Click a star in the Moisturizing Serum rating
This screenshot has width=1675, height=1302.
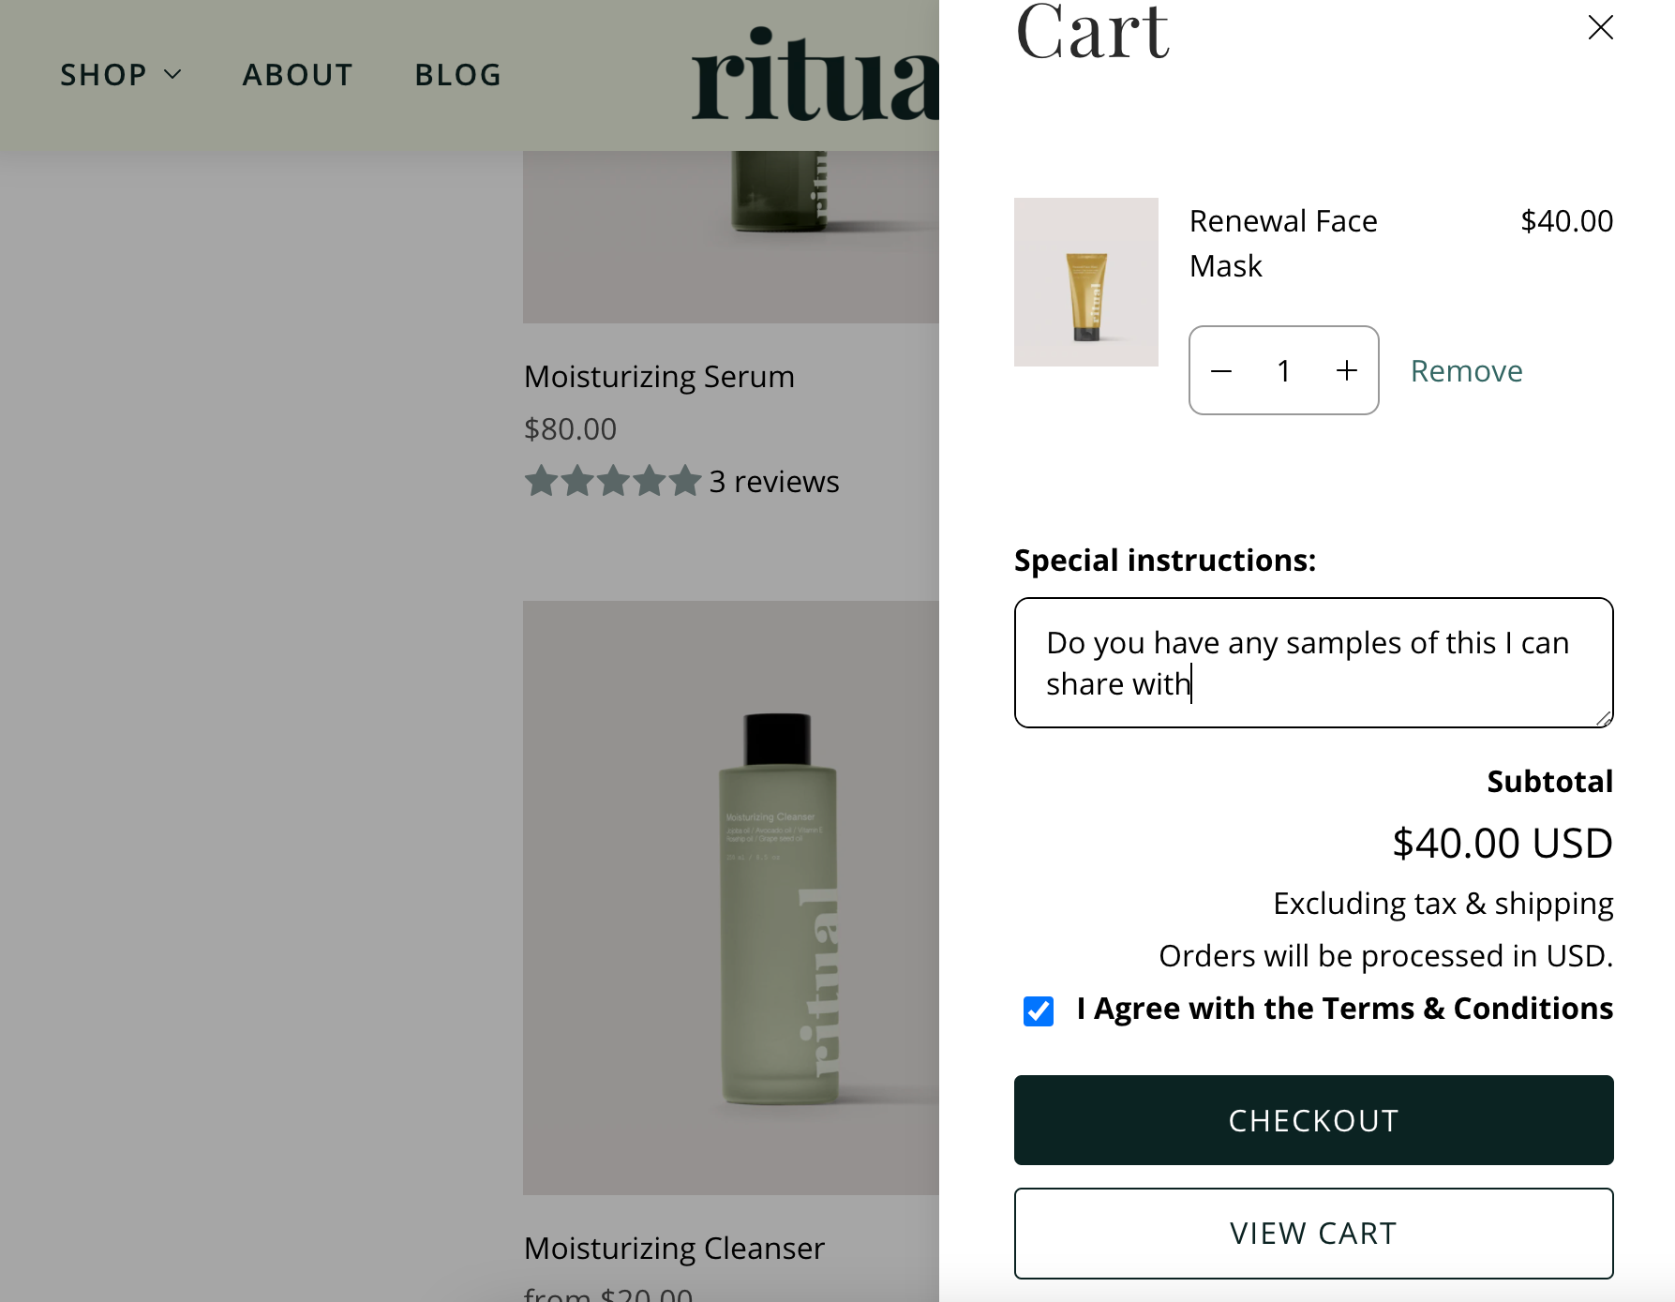click(x=611, y=481)
